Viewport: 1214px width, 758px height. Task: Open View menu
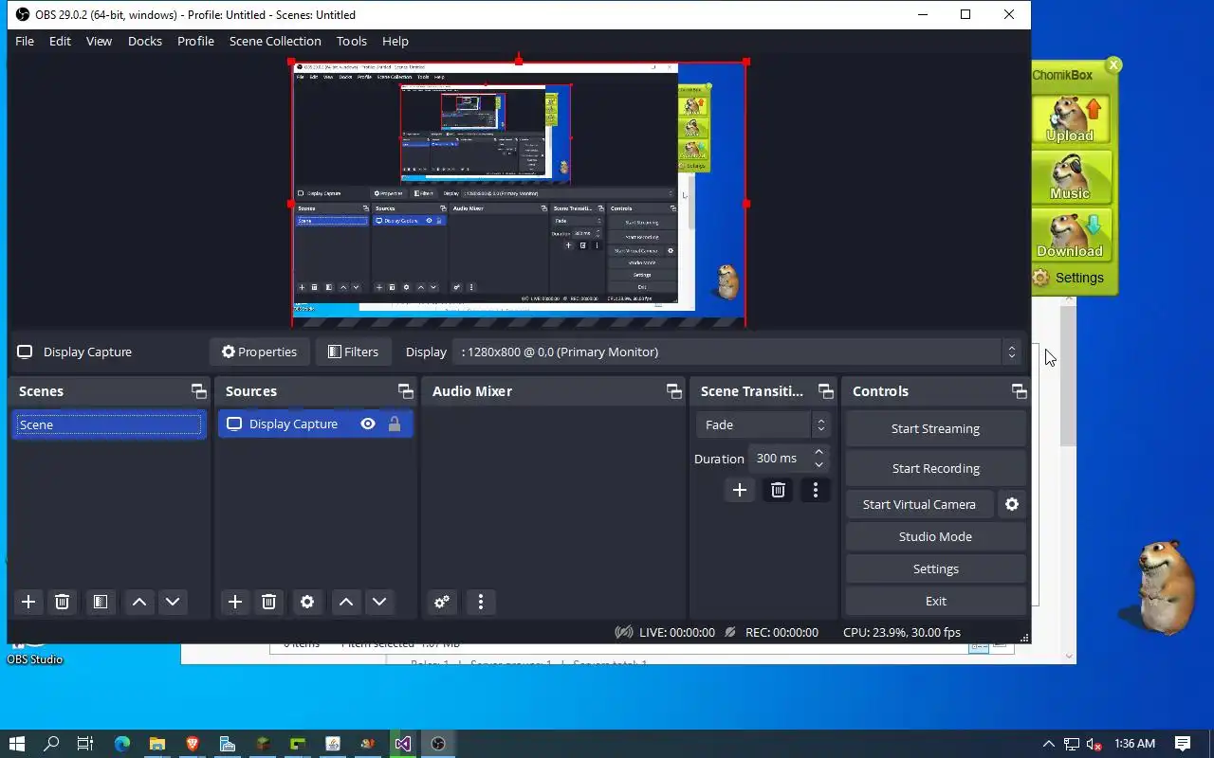[99, 41]
